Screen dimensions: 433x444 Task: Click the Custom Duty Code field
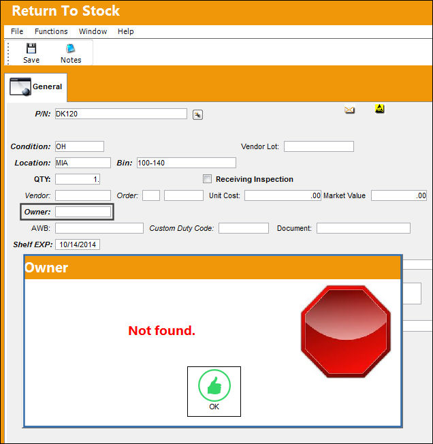[244, 228]
